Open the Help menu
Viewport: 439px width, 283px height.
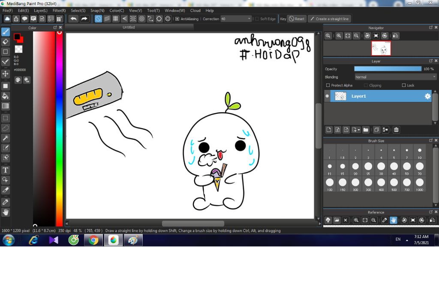pos(209,10)
